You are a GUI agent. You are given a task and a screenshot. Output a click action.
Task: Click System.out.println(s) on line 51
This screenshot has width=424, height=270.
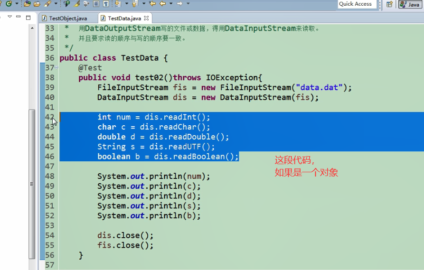(x=147, y=206)
